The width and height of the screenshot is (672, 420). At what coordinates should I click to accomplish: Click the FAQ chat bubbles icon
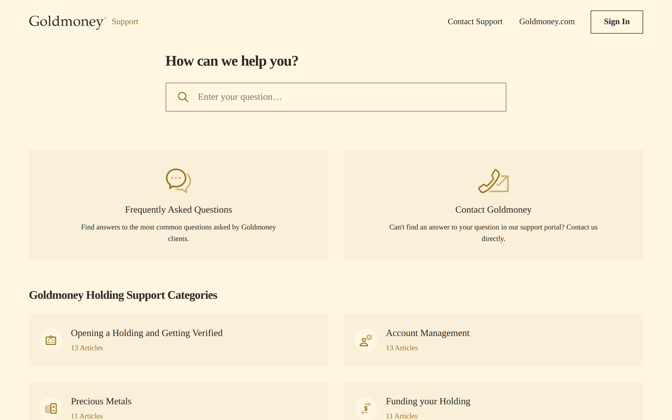pos(178,181)
